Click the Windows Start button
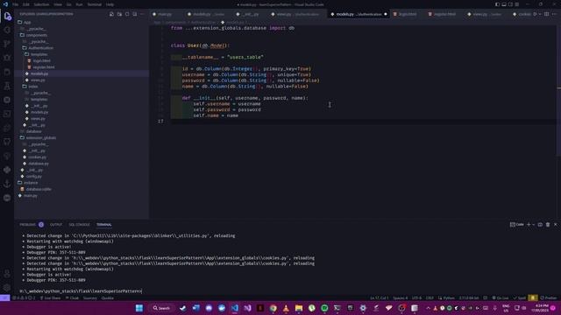The height and width of the screenshot is (315, 561). 139,308
